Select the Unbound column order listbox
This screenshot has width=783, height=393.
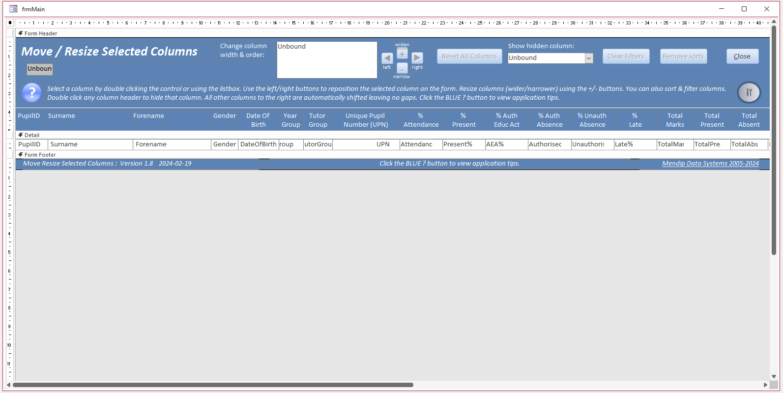327,60
